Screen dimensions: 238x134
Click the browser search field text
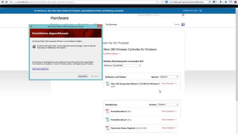(186, 2)
